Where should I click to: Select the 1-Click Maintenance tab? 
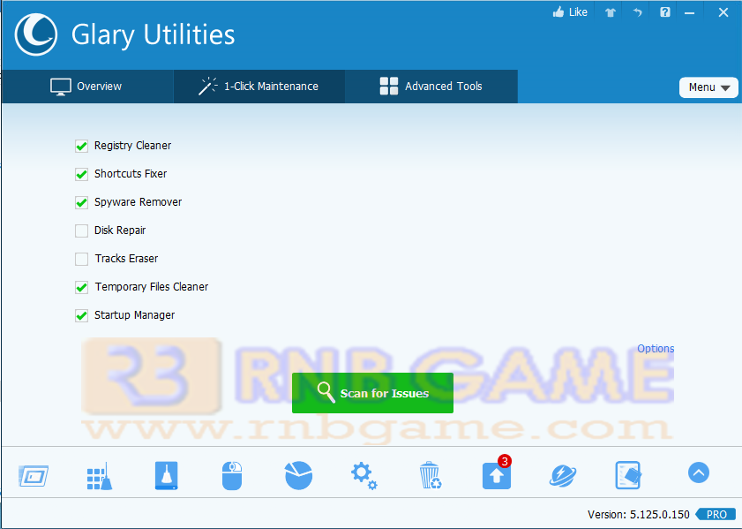(x=259, y=87)
